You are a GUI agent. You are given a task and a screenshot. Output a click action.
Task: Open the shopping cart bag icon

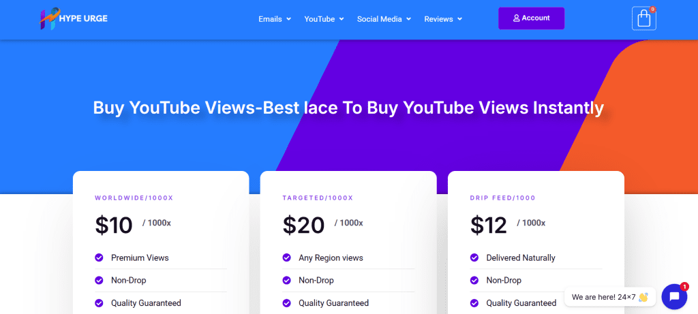643,18
